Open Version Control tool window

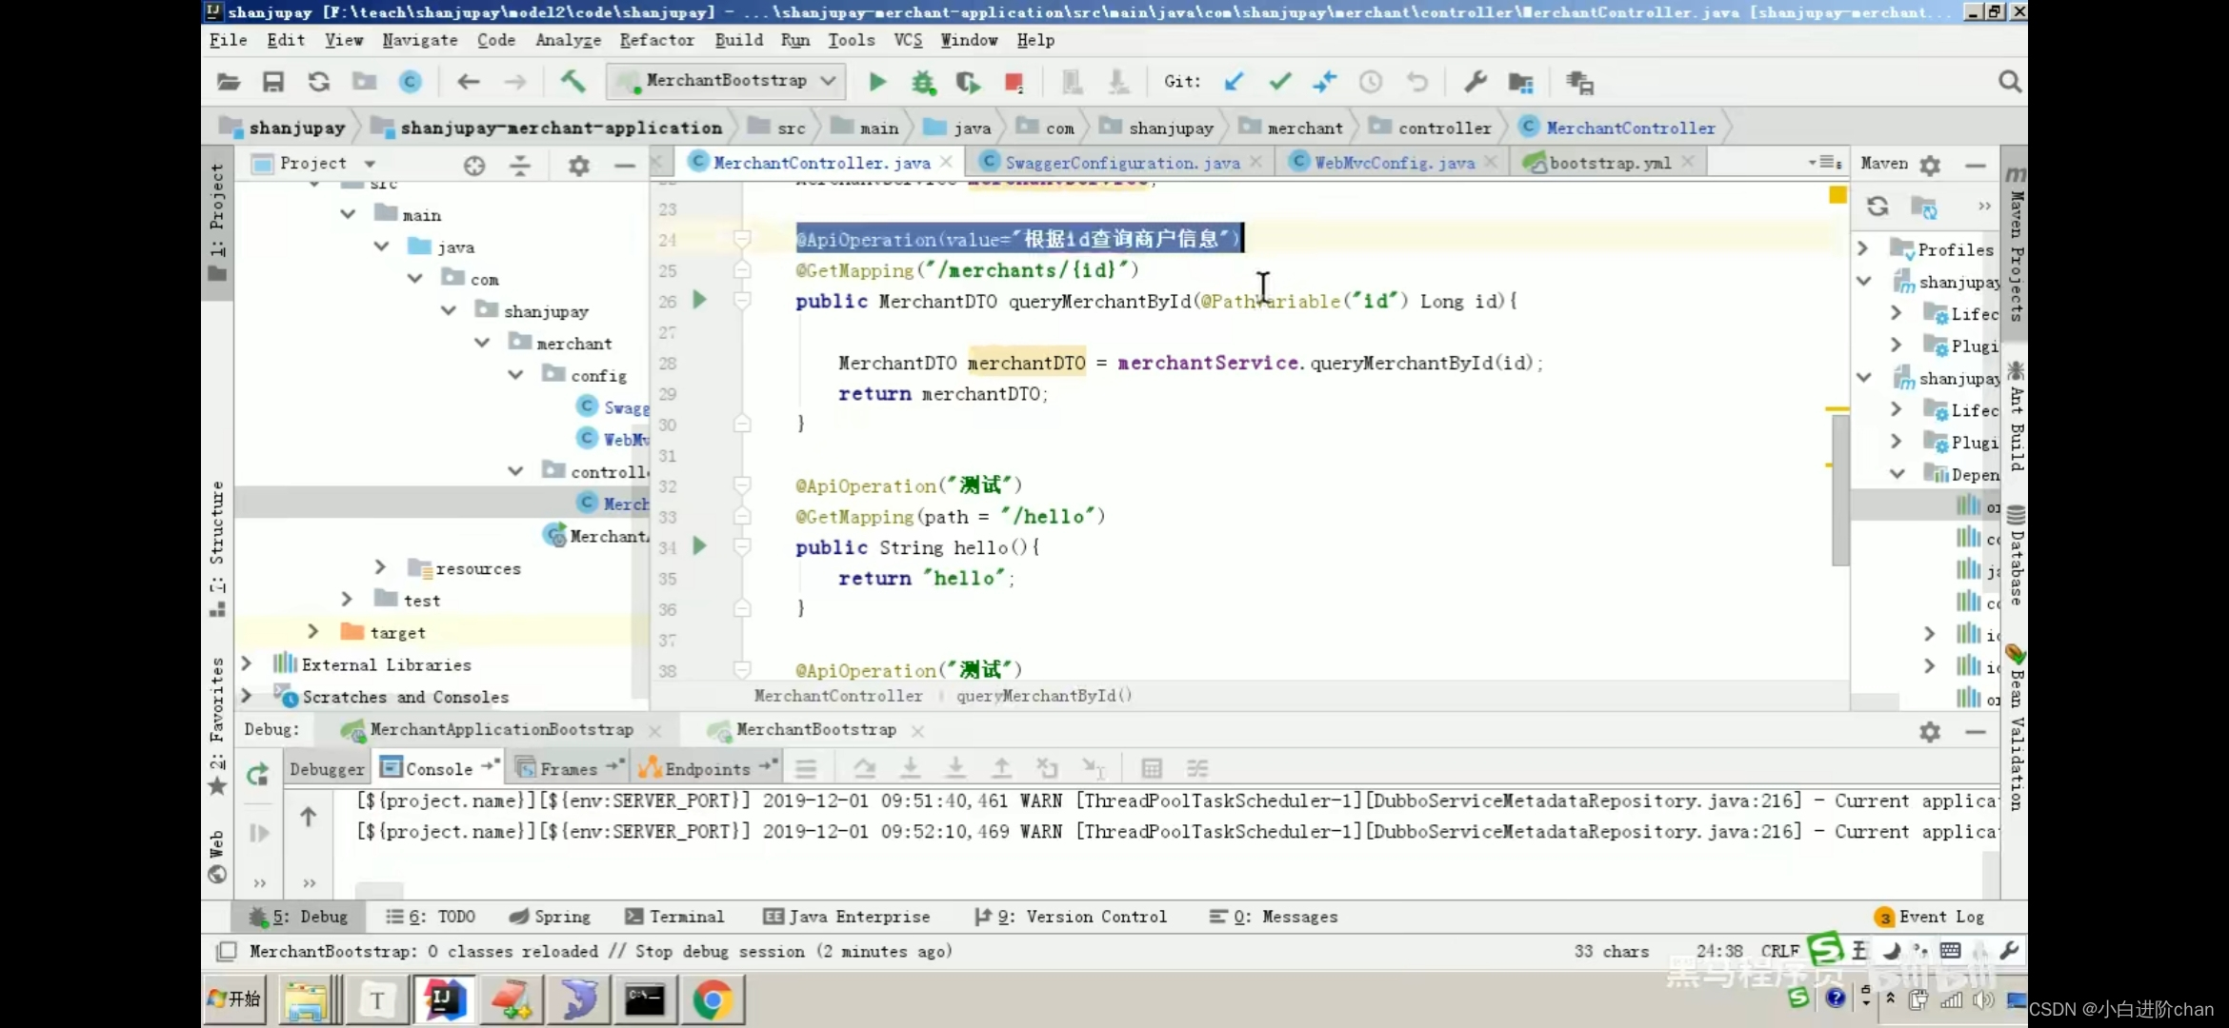click(1071, 917)
